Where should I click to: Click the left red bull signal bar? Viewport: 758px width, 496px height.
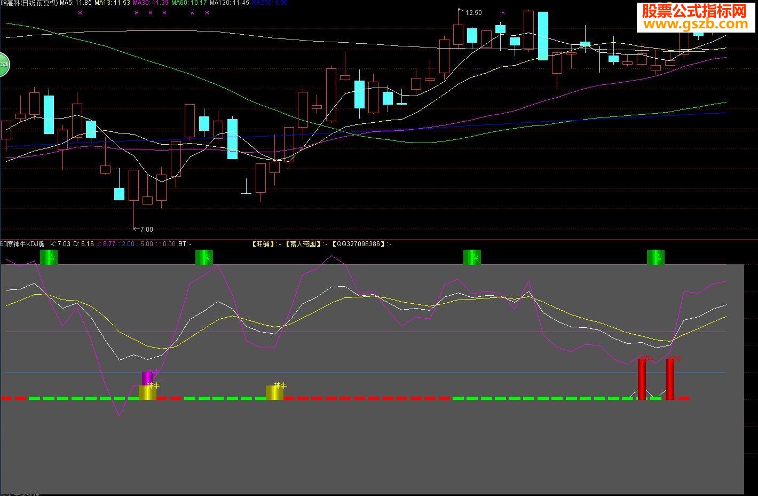point(642,379)
